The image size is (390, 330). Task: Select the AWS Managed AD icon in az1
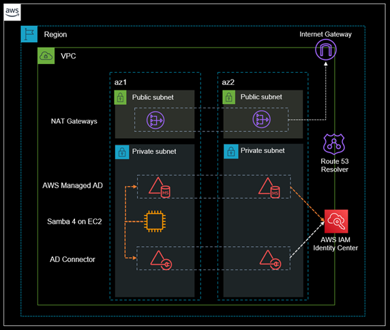(160, 188)
